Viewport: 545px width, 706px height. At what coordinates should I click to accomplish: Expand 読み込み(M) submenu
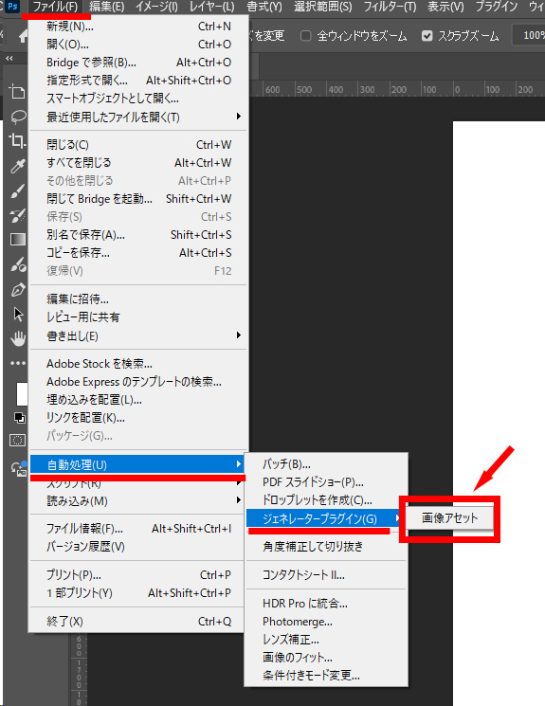(x=137, y=501)
